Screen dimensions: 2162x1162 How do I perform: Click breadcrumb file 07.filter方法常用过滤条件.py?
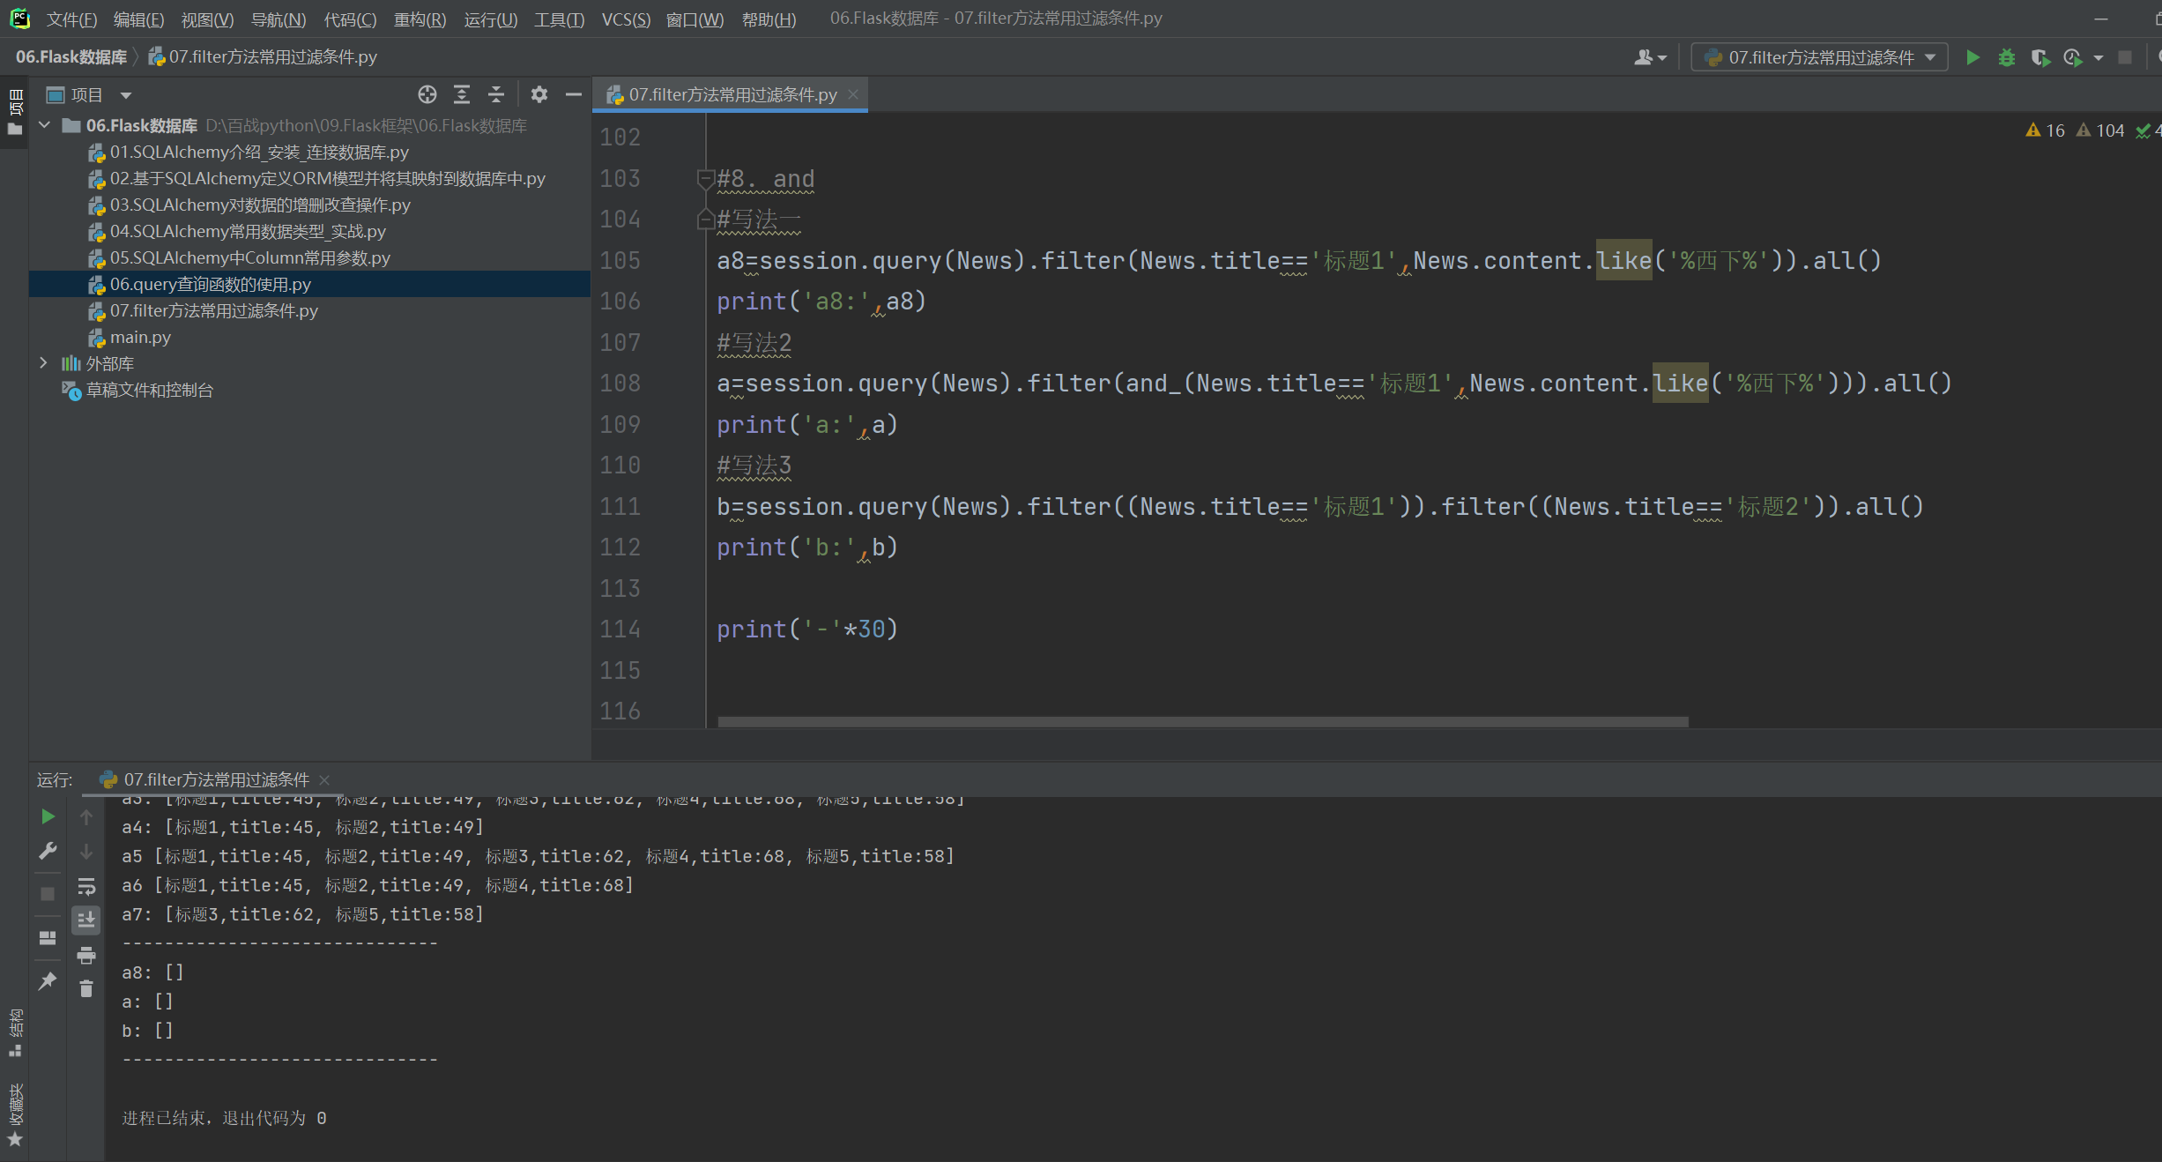tap(263, 56)
